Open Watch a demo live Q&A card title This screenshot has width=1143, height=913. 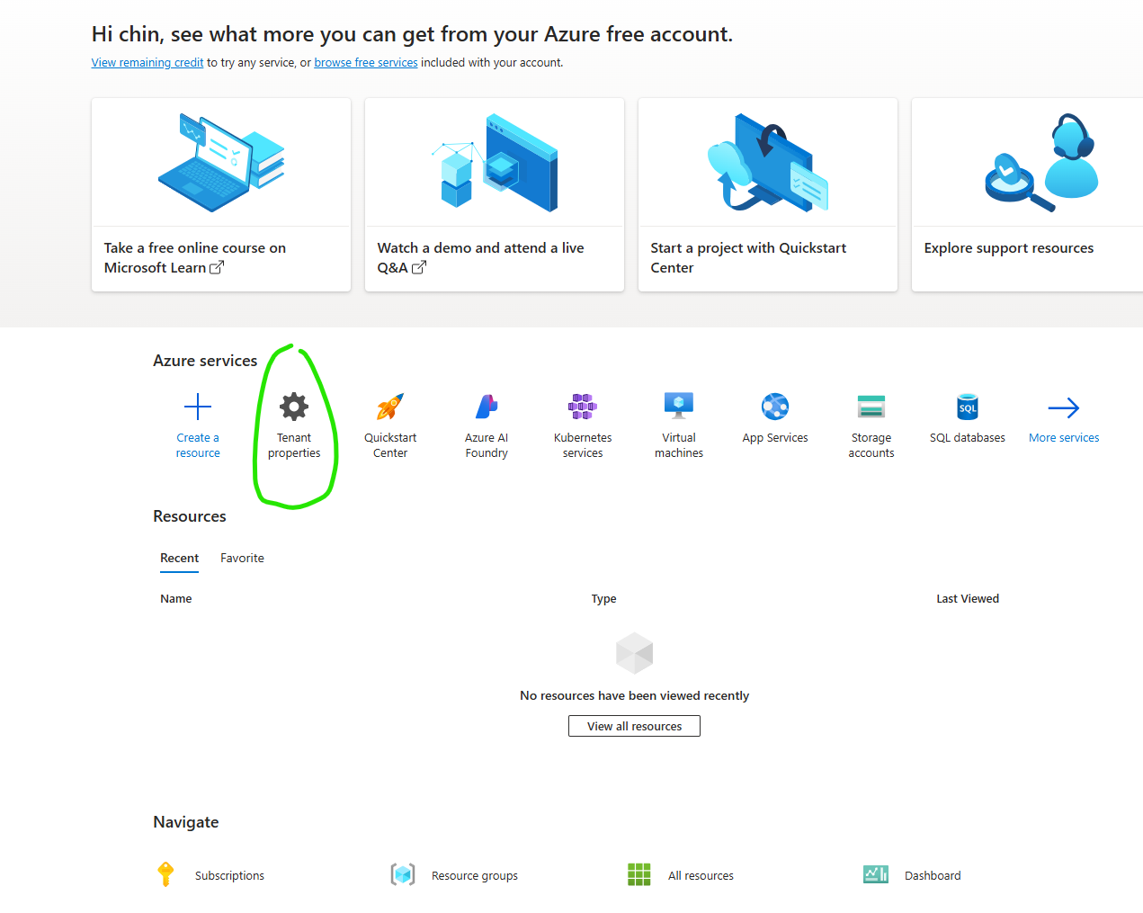click(480, 258)
